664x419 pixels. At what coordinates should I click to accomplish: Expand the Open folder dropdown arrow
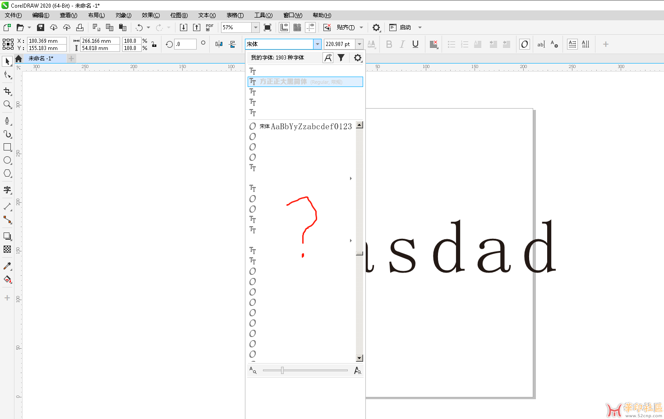coord(29,27)
